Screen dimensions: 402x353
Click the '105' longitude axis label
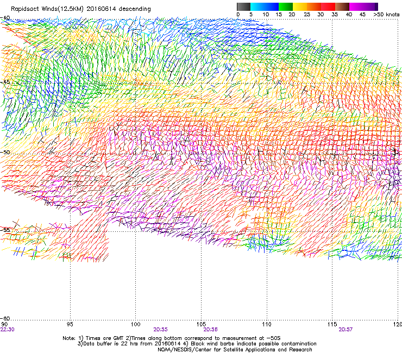tap(201, 325)
